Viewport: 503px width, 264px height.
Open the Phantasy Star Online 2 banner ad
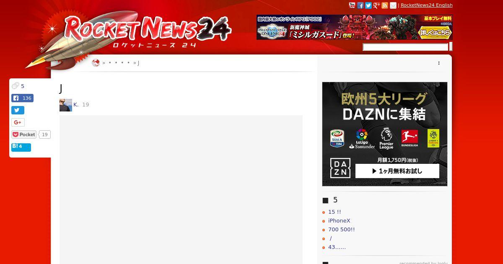(355, 27)
